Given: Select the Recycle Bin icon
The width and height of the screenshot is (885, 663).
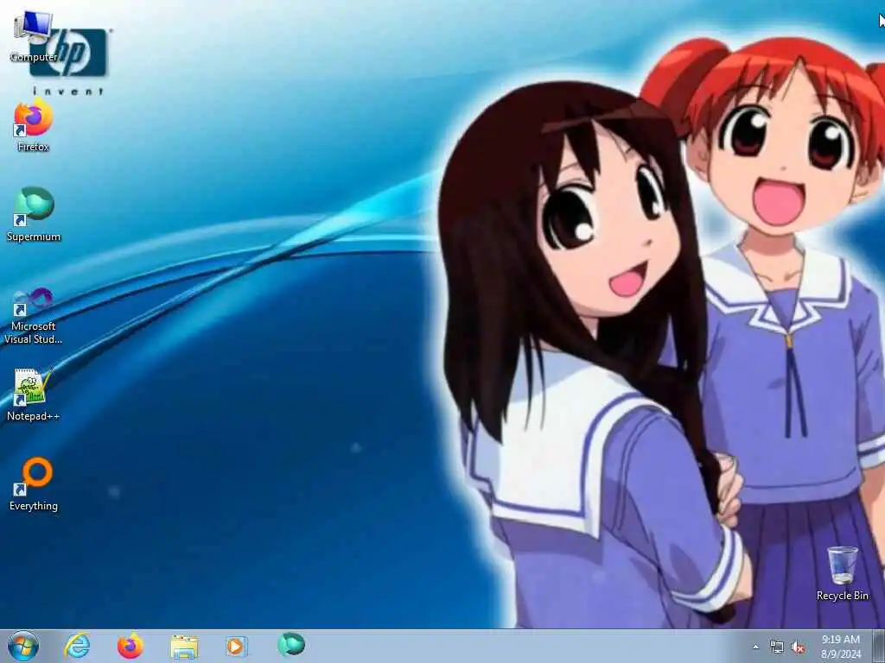Looking at the screenshot, I should coord(842,573).
